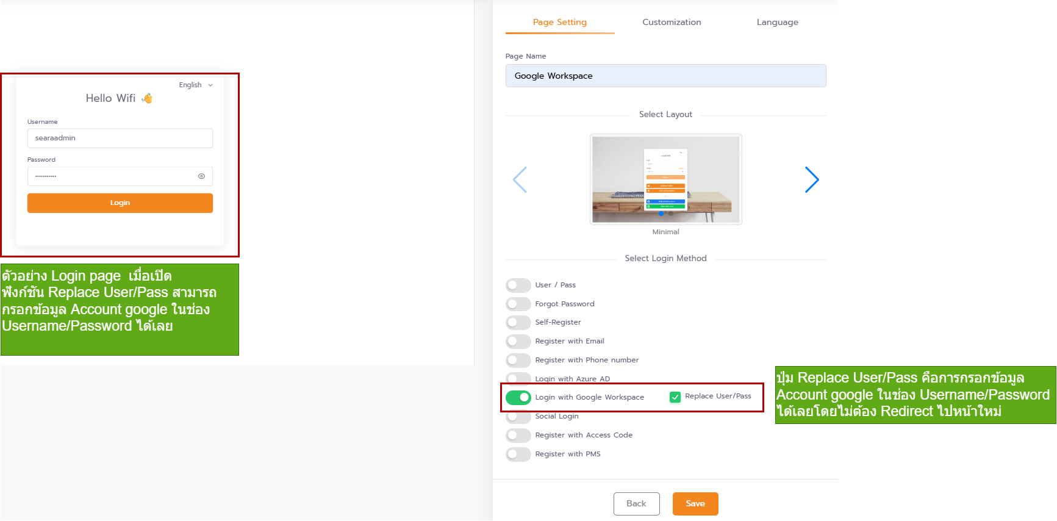
Task: Click the Back button
Action: 636,504
